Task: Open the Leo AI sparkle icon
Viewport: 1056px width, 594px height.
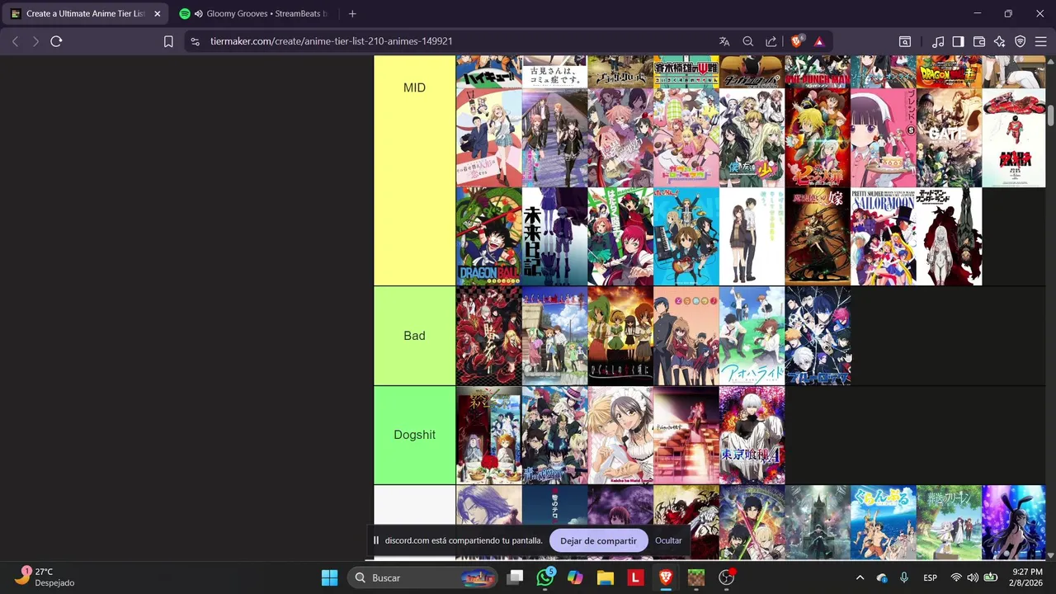Action: click(x=1000, y=41)
